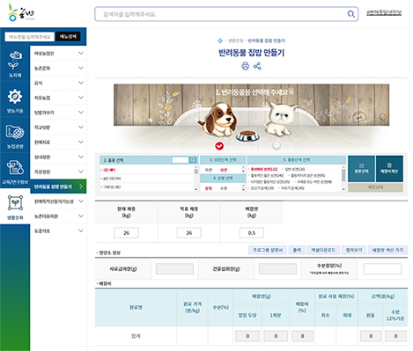413x351 pixels.
Task: Focus the breed search input in 품종 선택
Action: [181, 160]
